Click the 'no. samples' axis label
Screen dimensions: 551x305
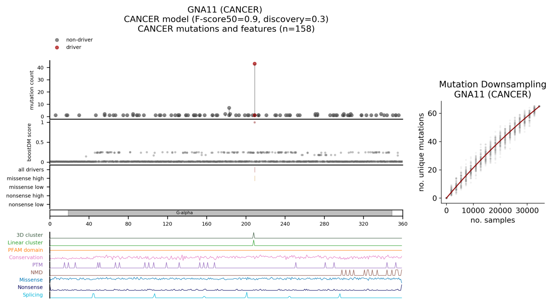492,220
